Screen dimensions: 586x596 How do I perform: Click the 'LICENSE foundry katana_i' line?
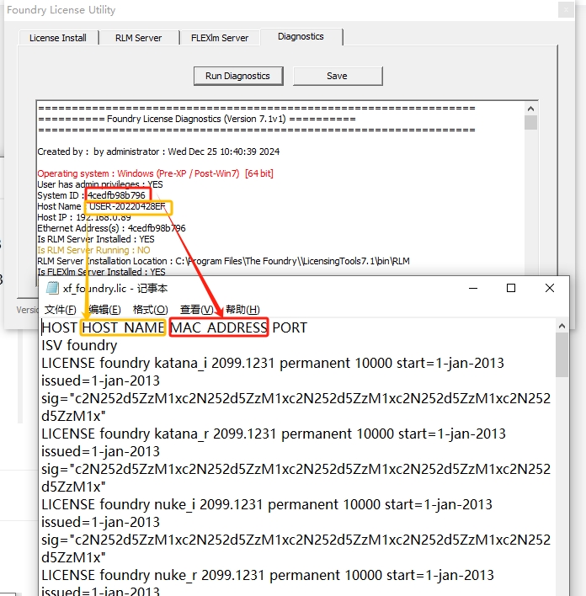pyautogui.click(x=273, y=363)
